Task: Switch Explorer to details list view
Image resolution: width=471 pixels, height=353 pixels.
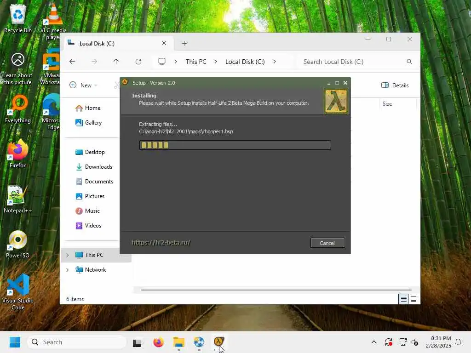Action: (x=403, y=299)
